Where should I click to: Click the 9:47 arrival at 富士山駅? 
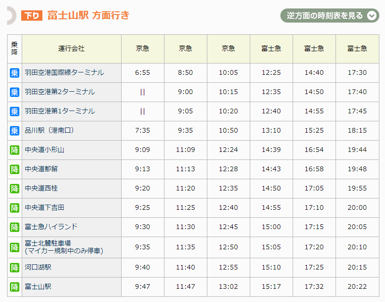pyautogui.click(x=142, y=286)
